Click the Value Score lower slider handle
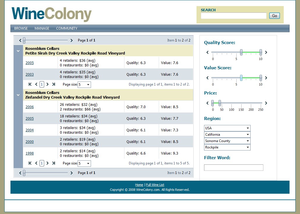 [241, 78]
